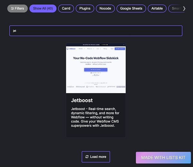Filter by the Plugins tag
The width and height of the screenshot is (193, 167).
(x=85, y=8)
